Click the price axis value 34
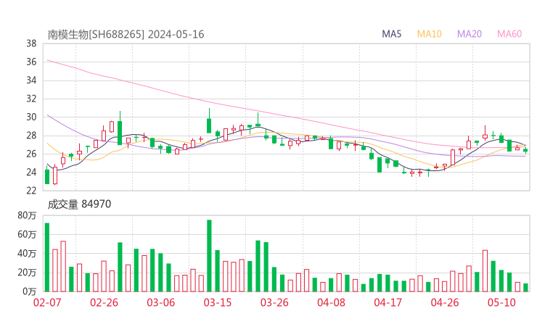Viewport: 537px width, 319px height. 31,80
